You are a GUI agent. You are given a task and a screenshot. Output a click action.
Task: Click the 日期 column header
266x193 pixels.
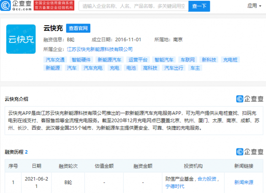[36, 166]
